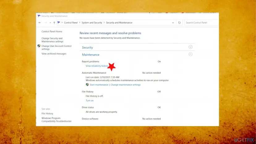Select Control Panel in the breadcrumb

(x=71, y=22)
